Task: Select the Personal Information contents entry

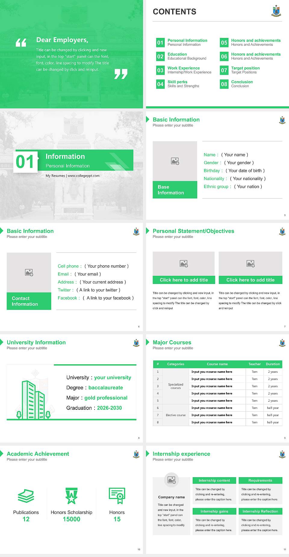Action: (x=187, y=42)
